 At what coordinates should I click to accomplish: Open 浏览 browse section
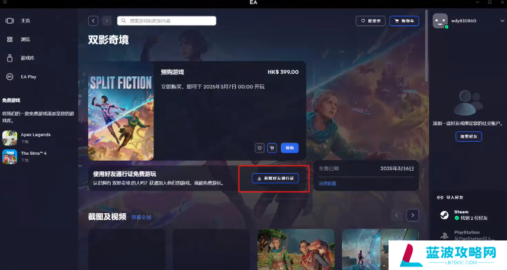tap(25, 40)
